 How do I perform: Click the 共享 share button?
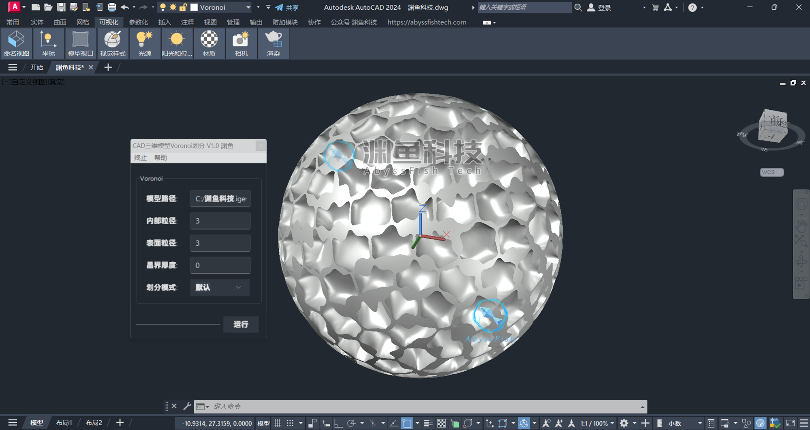point(287,7)
